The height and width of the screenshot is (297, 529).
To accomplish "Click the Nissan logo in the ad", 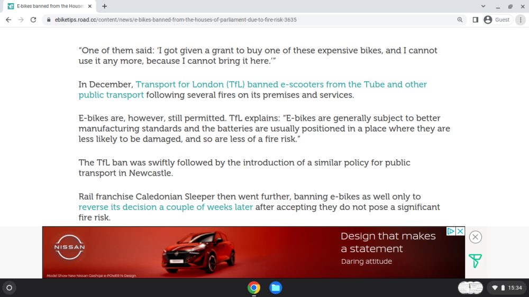I will coord(69,247).
